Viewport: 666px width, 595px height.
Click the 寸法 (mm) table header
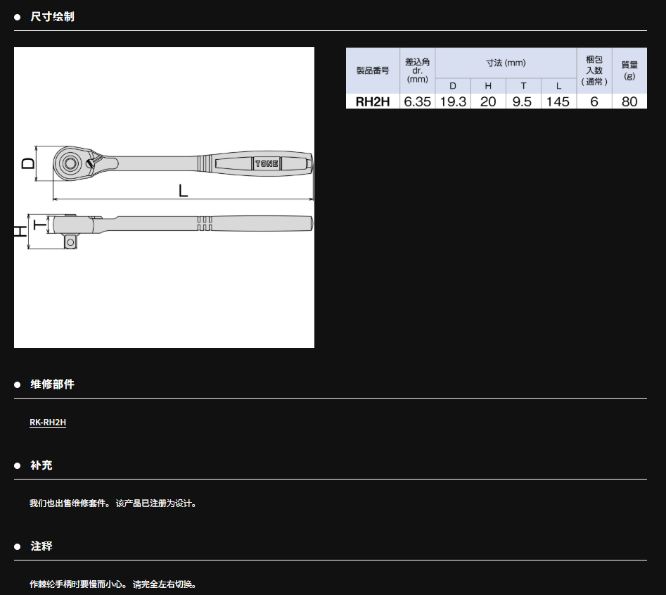pyautogui.click(x=506, y=63)
